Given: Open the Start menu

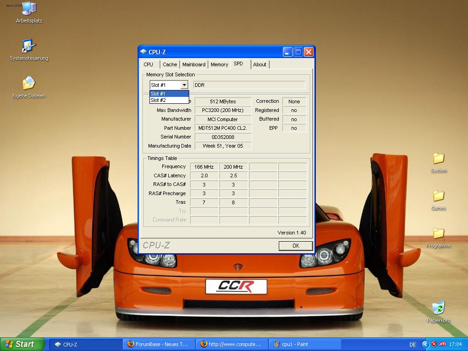Looking at the screenshot, I should tap(22, 344).
